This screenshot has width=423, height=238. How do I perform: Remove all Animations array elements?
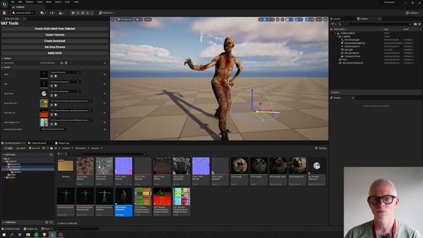click(66, 63)
